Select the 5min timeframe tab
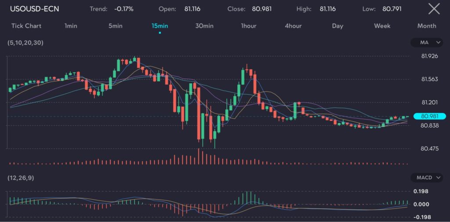Viewport: 450px width, 222px height. pyautogui.click(x=116, y=26)
